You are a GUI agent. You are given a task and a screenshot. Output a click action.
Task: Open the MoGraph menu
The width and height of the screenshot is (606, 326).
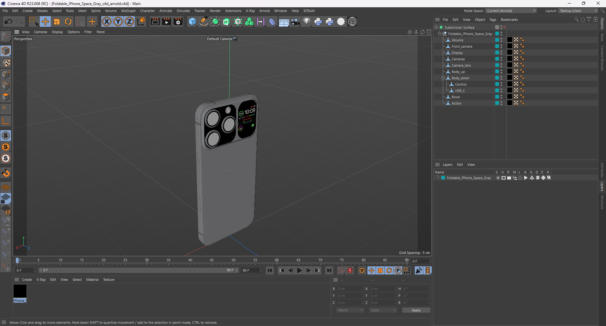coord(128,11)
